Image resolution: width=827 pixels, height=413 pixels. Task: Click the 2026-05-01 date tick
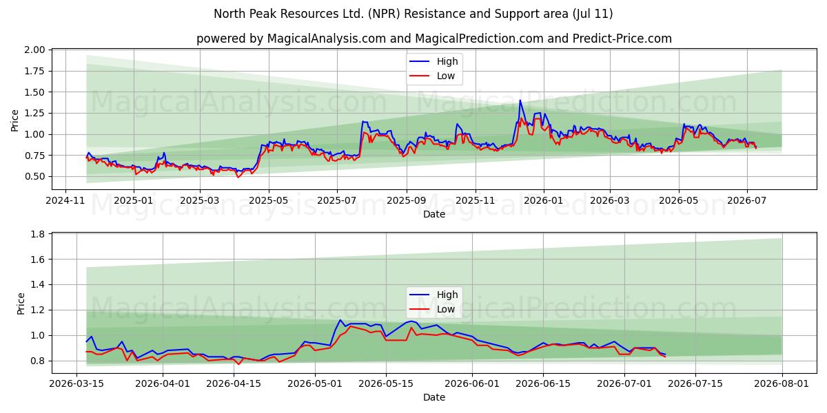[315, 383]
